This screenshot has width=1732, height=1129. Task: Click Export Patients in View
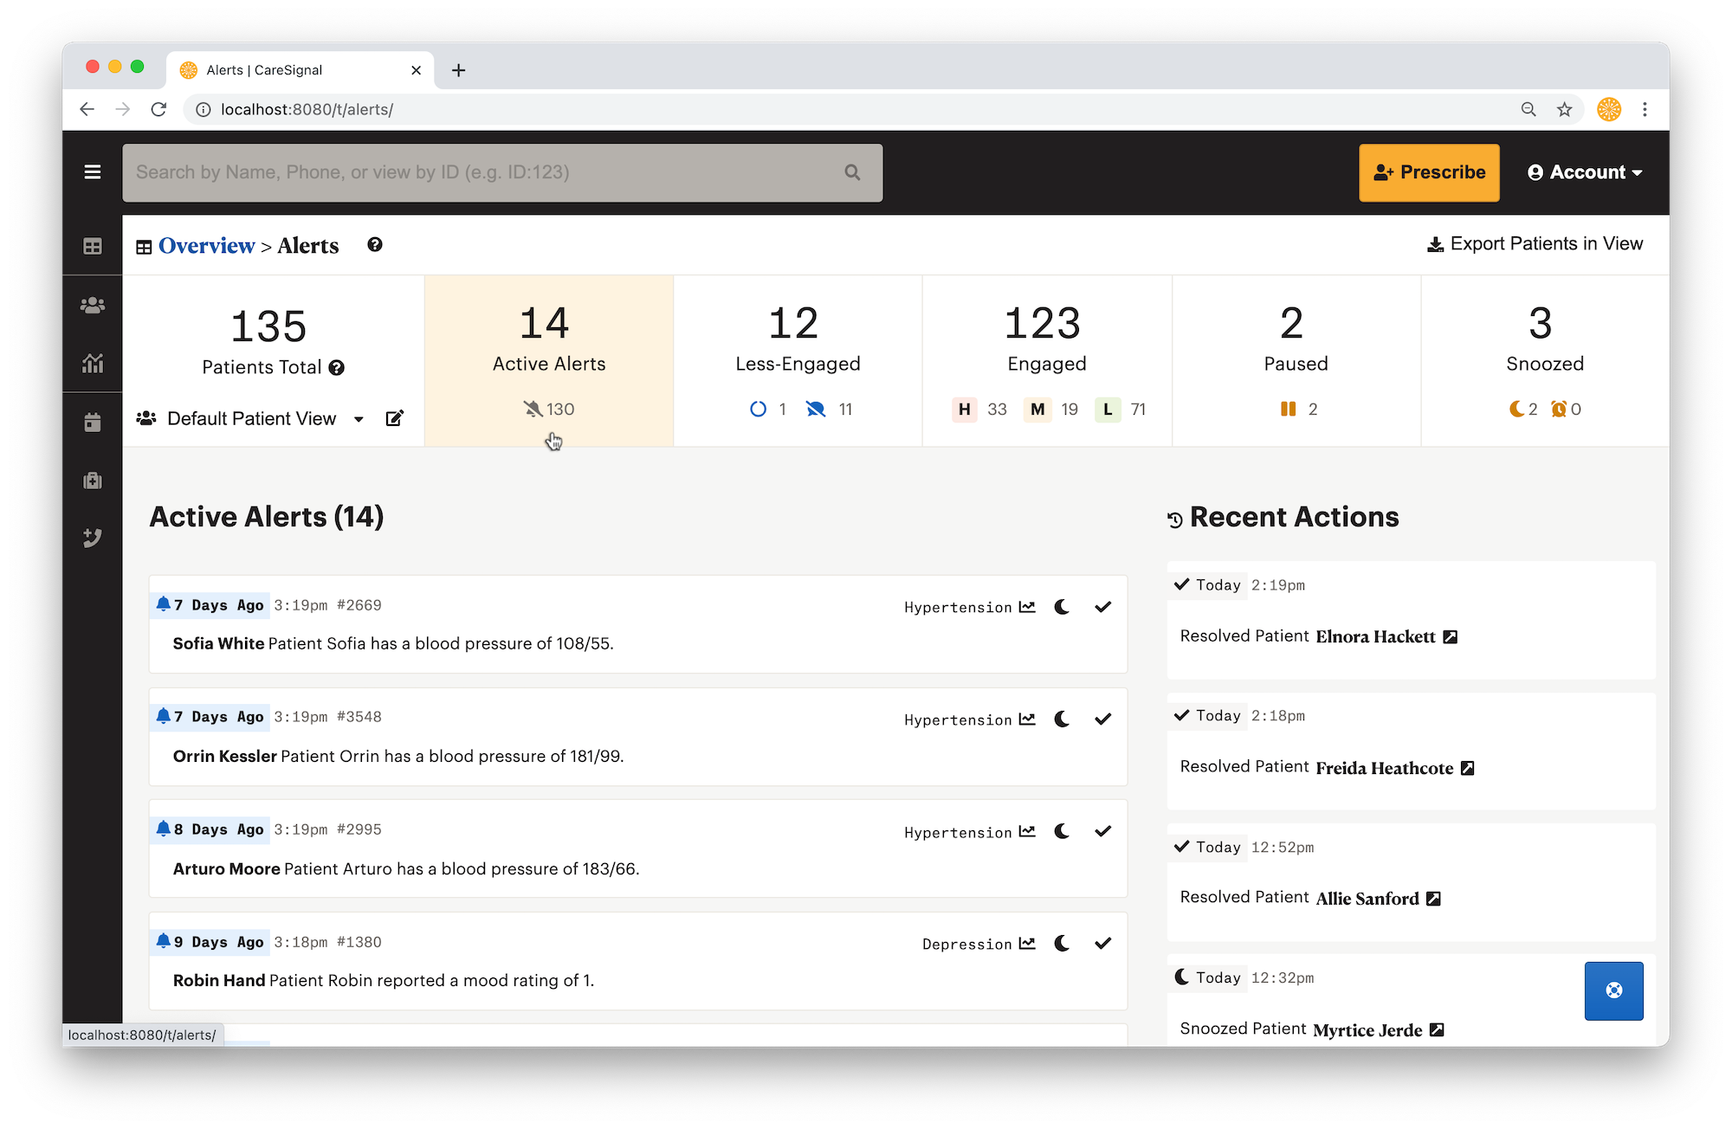(x=1535, y=244)
